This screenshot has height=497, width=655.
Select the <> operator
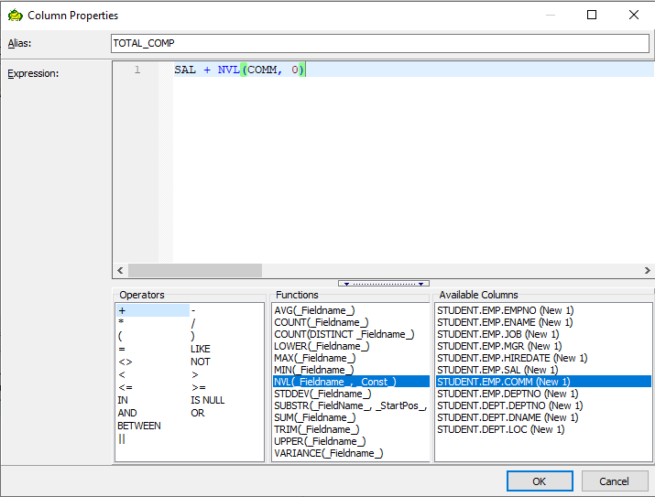pos(126,362)
